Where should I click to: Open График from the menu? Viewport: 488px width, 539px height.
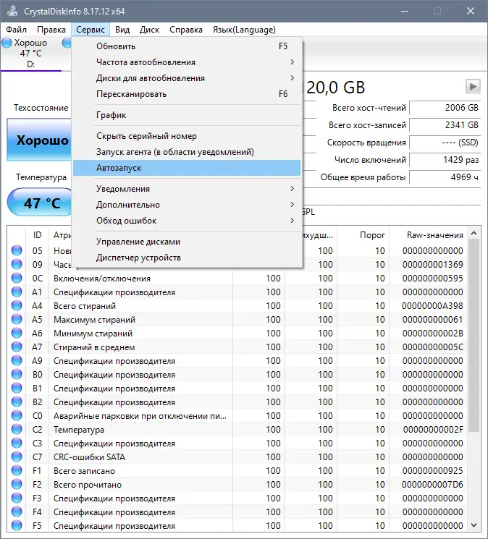click(x=187, y=115)
